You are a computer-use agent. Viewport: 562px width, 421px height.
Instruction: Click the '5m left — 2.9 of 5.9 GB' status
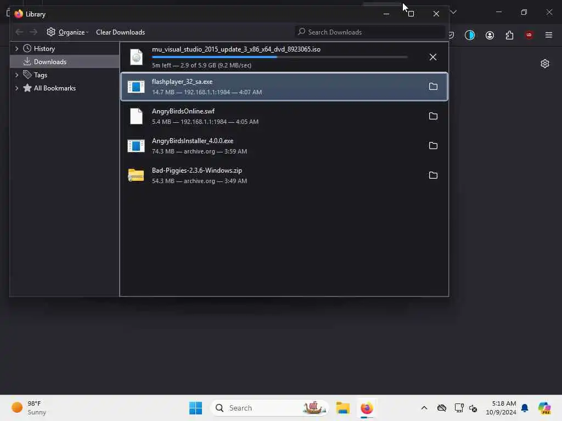click(201, 66)
